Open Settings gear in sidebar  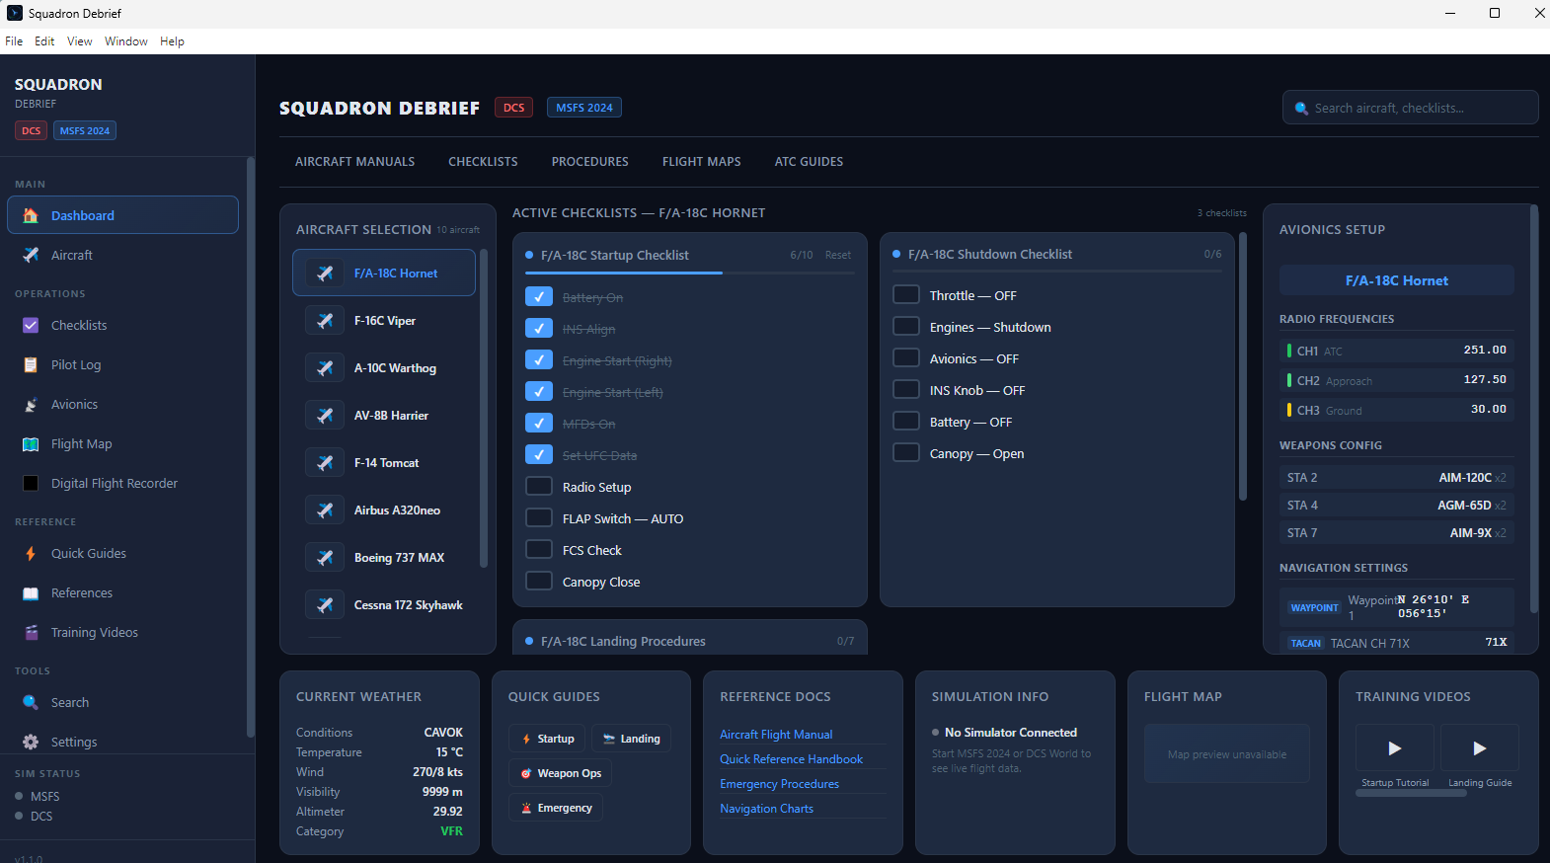coord(31,743)
